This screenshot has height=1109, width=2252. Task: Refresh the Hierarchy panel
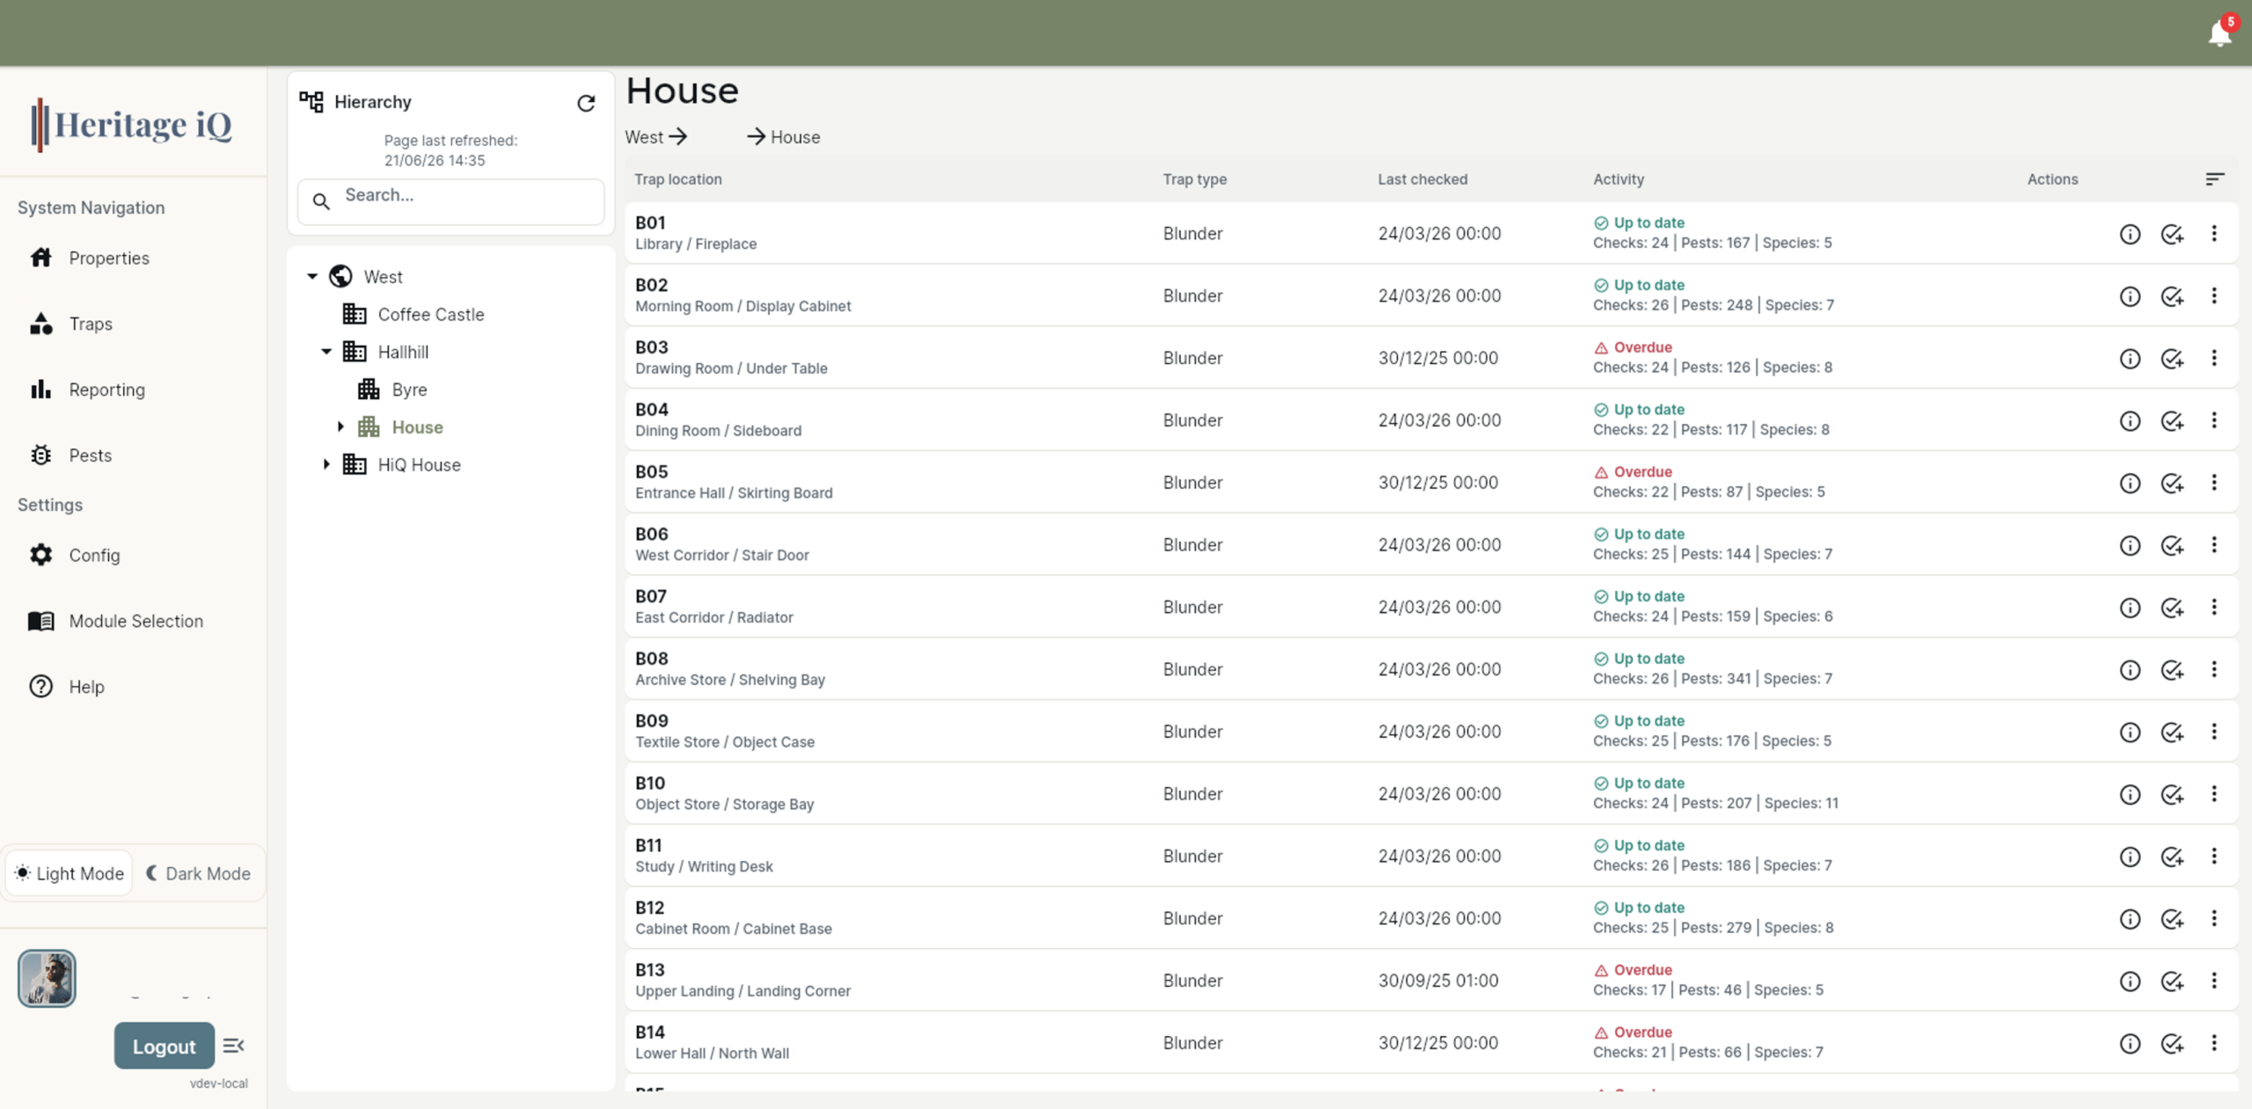pos(586,103)
